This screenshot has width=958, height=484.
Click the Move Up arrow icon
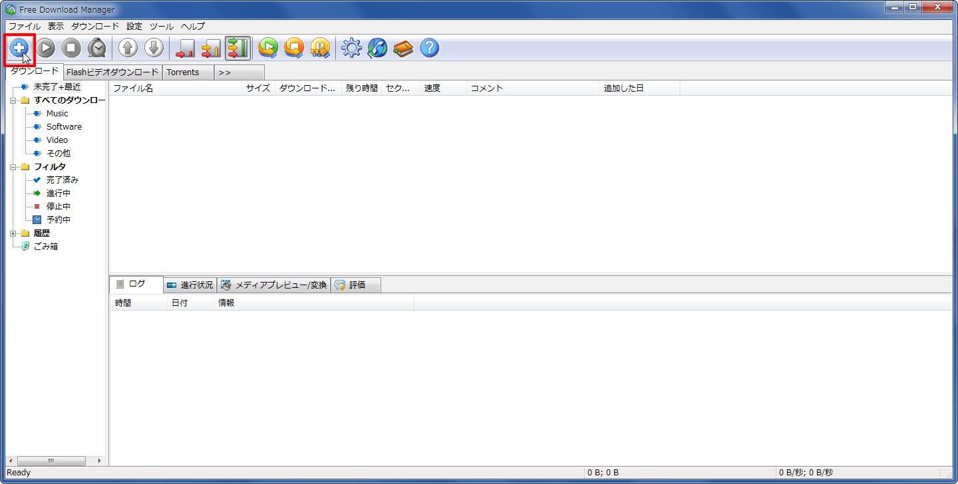[x=128, y=48]
